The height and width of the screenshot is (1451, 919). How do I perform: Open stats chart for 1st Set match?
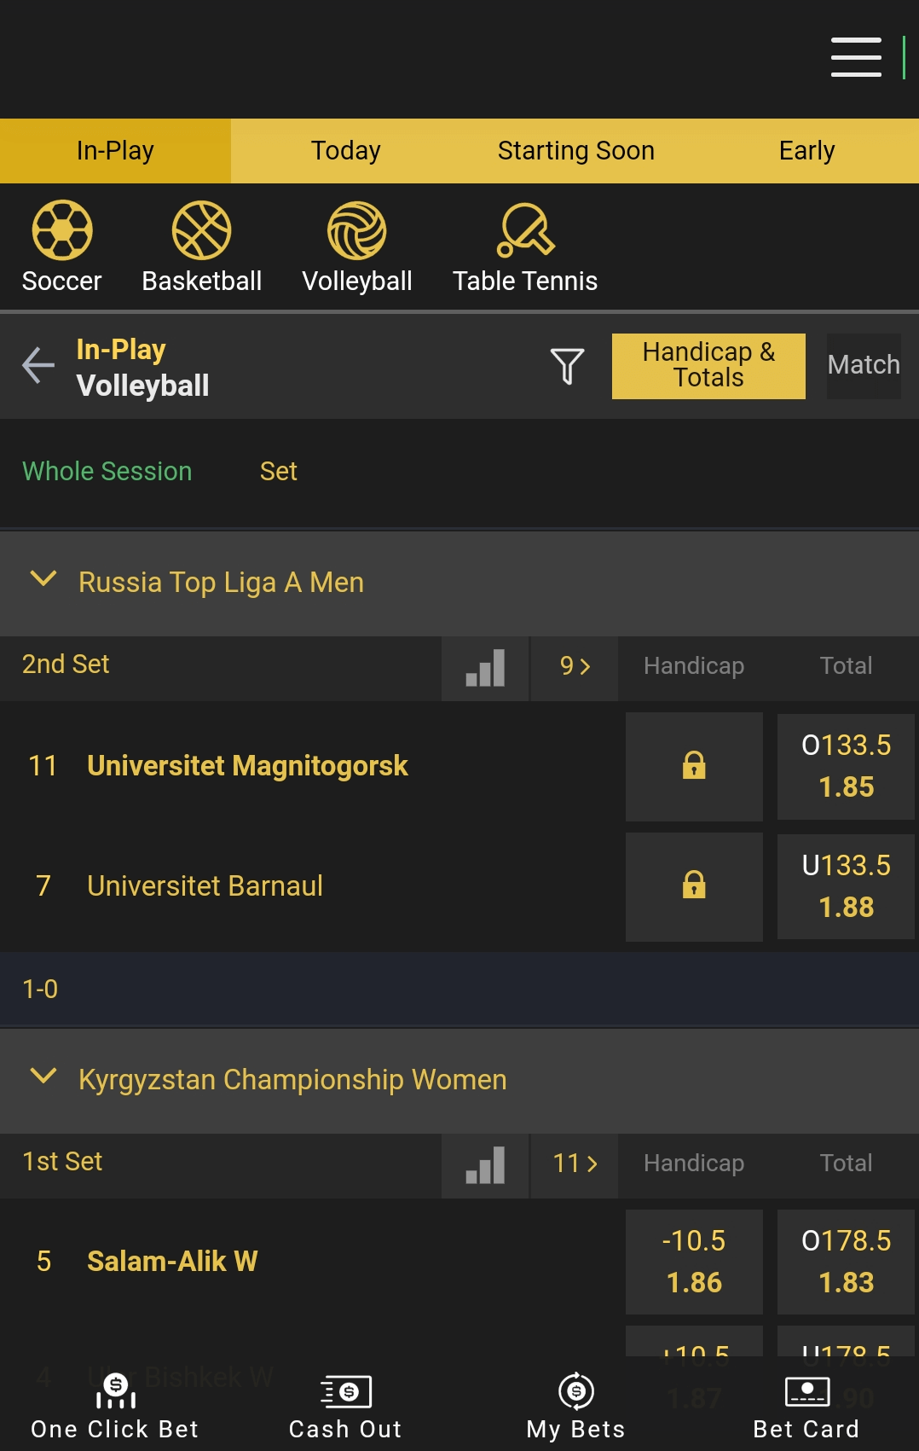coord(485,1165)
